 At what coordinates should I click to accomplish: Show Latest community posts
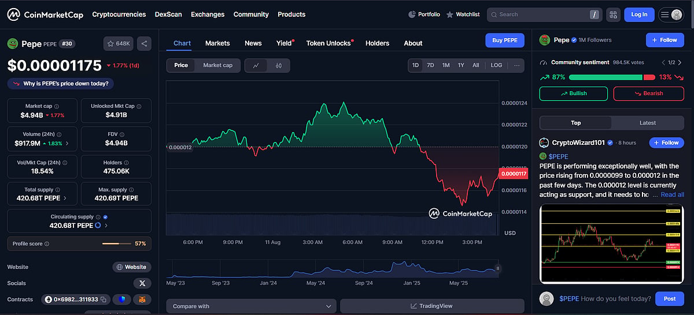[648, 123]
